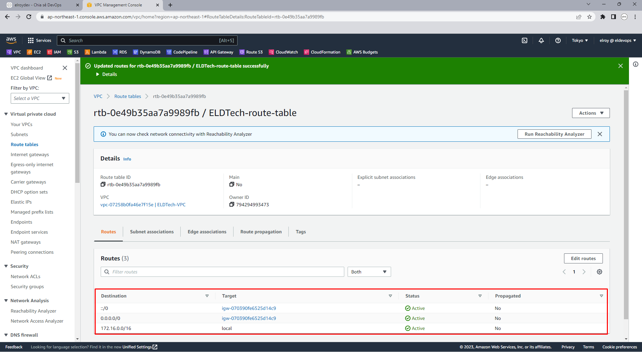Open the Services grid menu
This screenshot has height=352, width=642.
coord(39,40)
